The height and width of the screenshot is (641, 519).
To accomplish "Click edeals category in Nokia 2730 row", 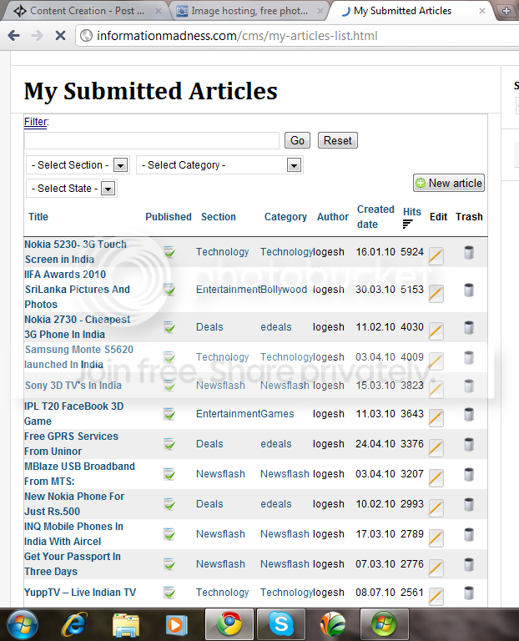I will coord(276,327).
